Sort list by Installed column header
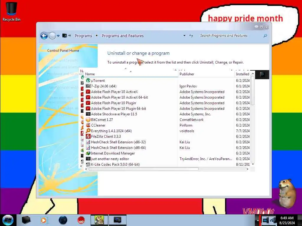Screen dimensions: 302x226 pos(243,74)
